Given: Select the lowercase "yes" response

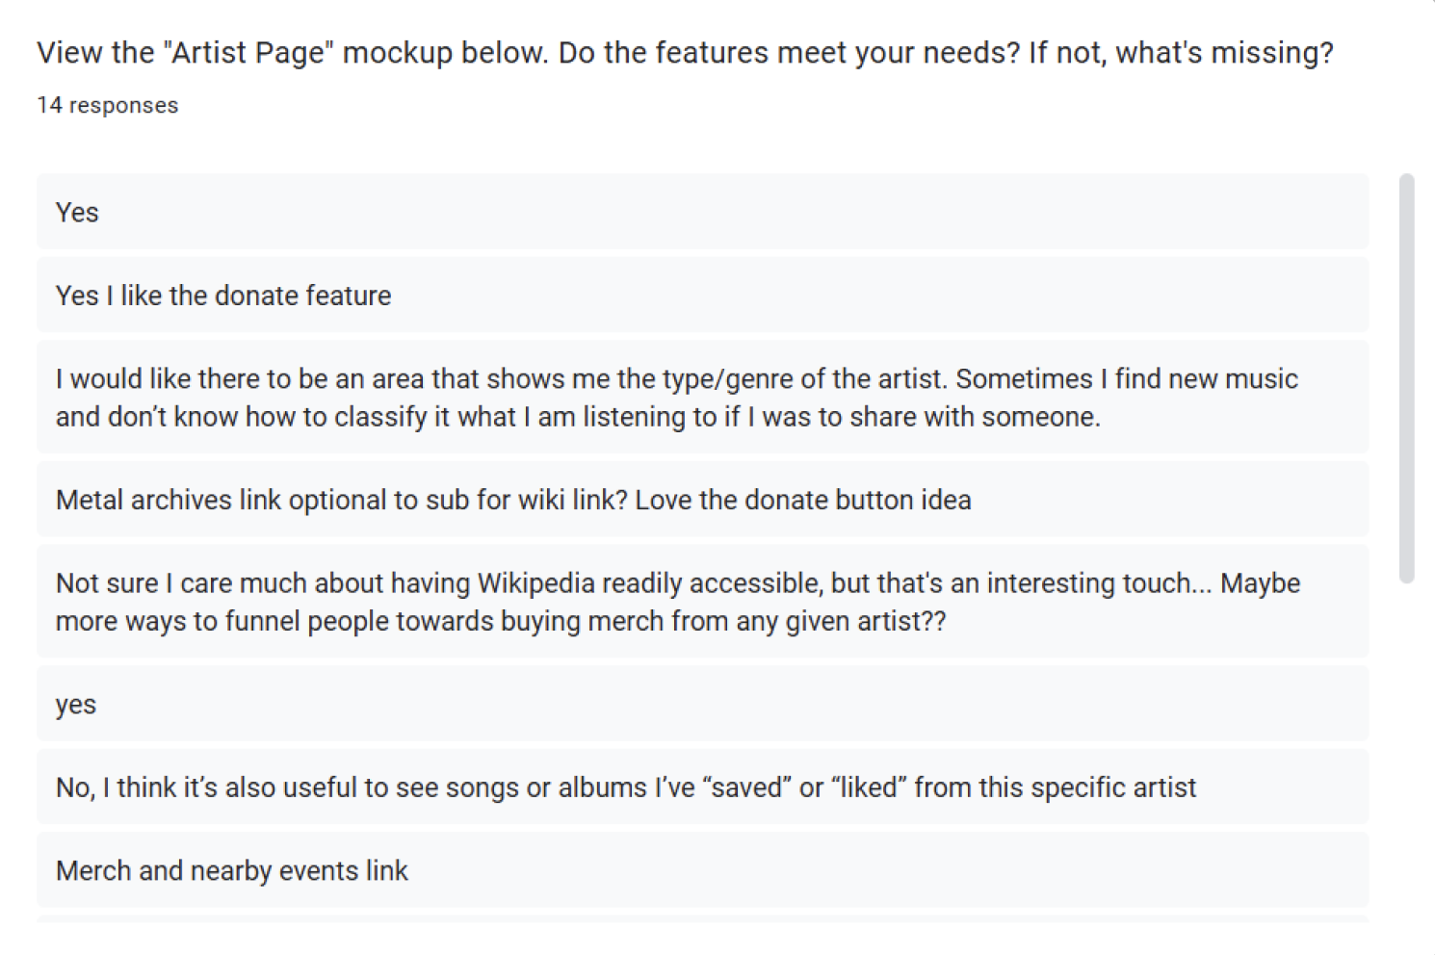Looking at the screenshot, I should point(76,705).
